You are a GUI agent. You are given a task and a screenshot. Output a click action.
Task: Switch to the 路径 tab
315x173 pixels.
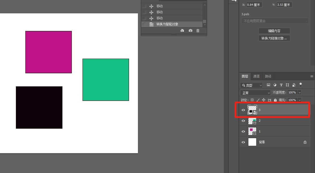268,76
